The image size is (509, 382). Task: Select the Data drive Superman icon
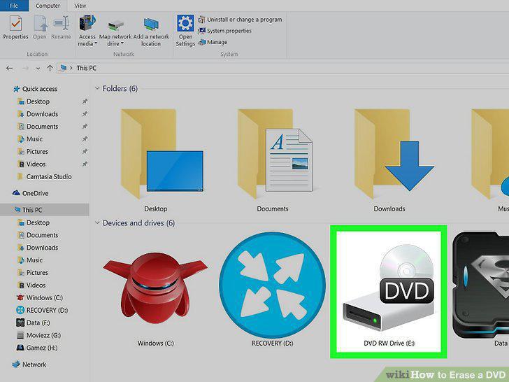coord(481,285)
